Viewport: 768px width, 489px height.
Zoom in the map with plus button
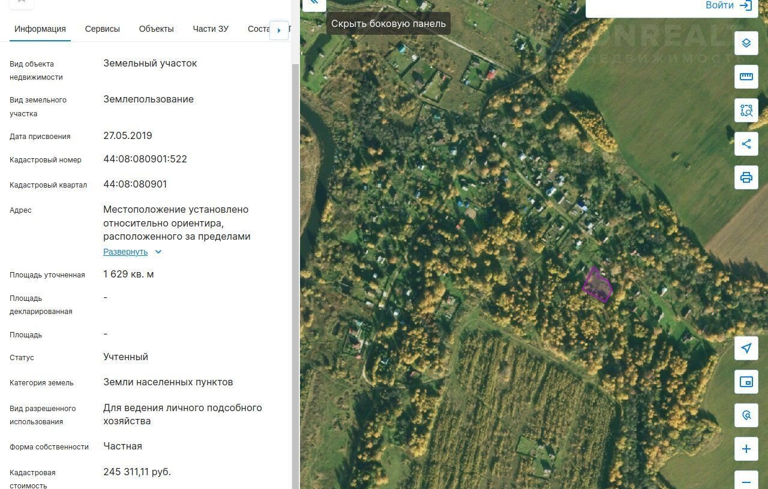pyautogui.click(x=746, y=449)
